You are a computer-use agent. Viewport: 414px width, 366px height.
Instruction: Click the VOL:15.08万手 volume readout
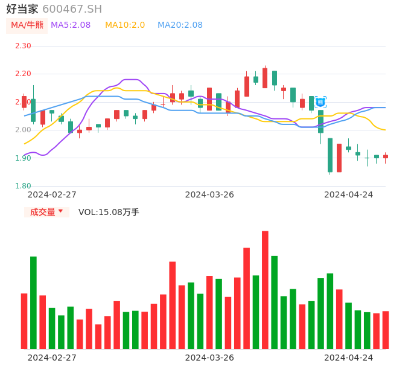click(109, 212)
